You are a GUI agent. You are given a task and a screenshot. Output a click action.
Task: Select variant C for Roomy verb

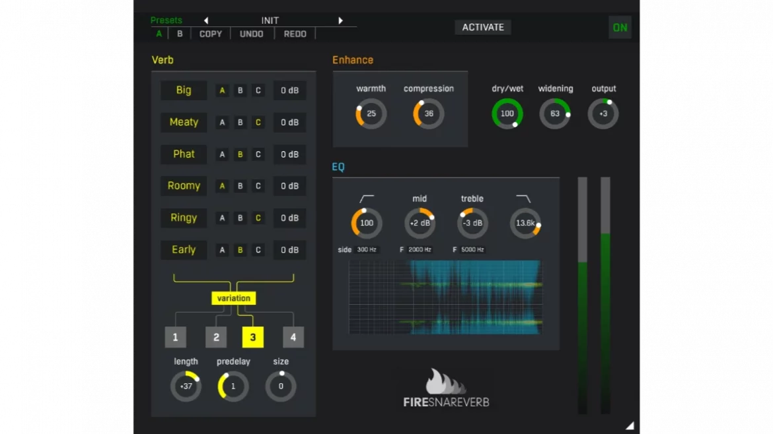pos(258,186)
